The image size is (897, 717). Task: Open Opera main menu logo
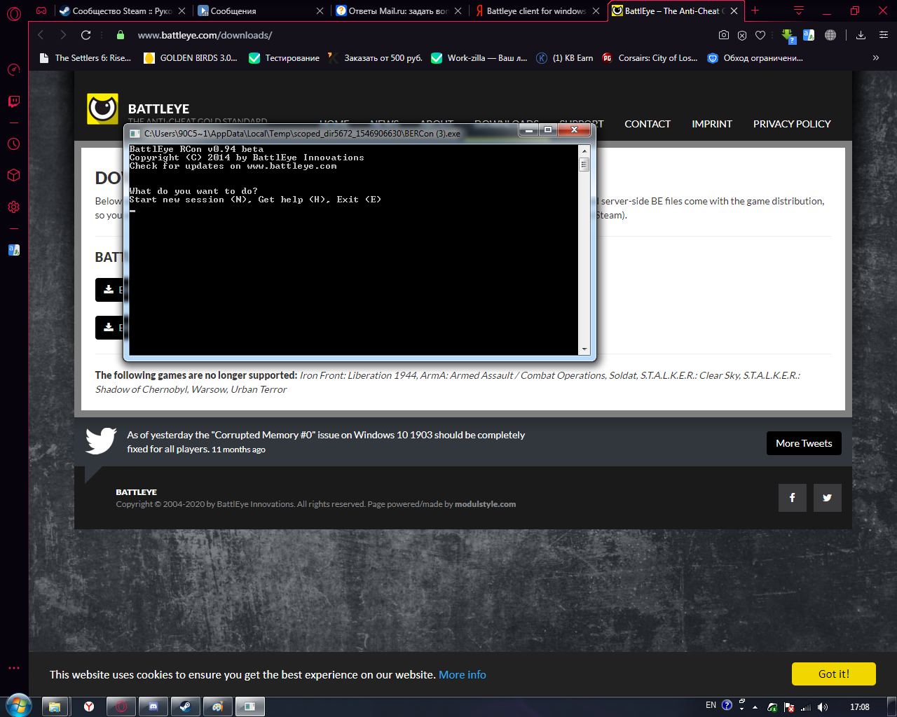coord(14,12)
